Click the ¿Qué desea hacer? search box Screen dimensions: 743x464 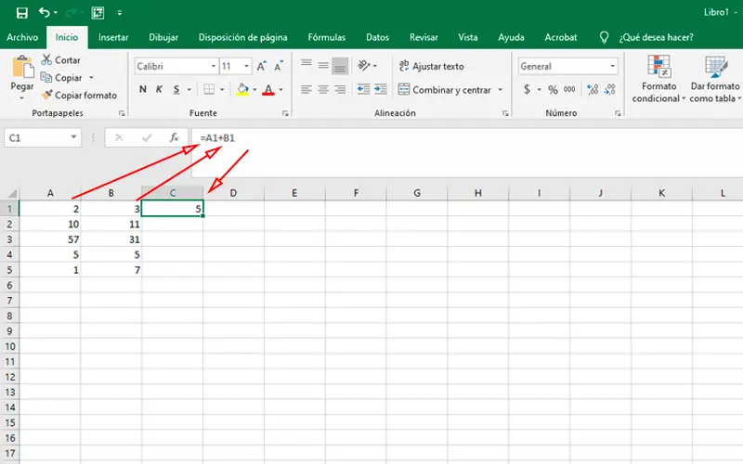[x=656, y=37]
